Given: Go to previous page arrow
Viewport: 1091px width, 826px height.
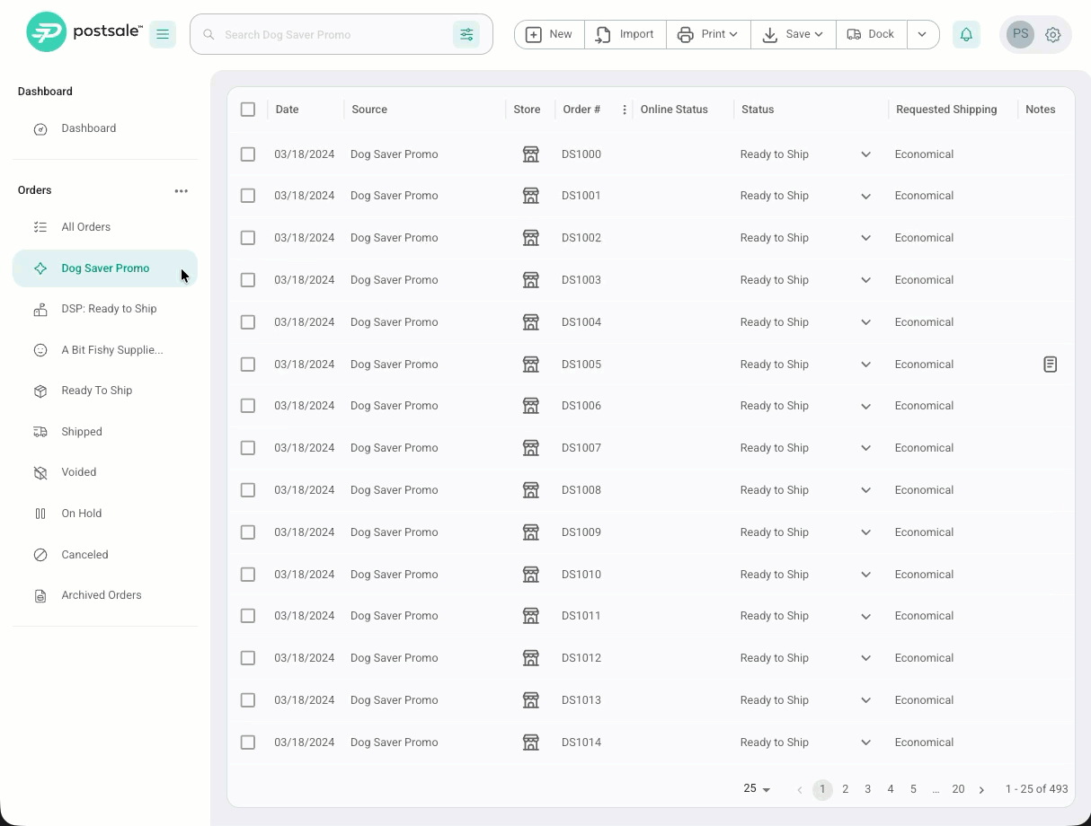Looking at the screenshot, I should [799, 789].
